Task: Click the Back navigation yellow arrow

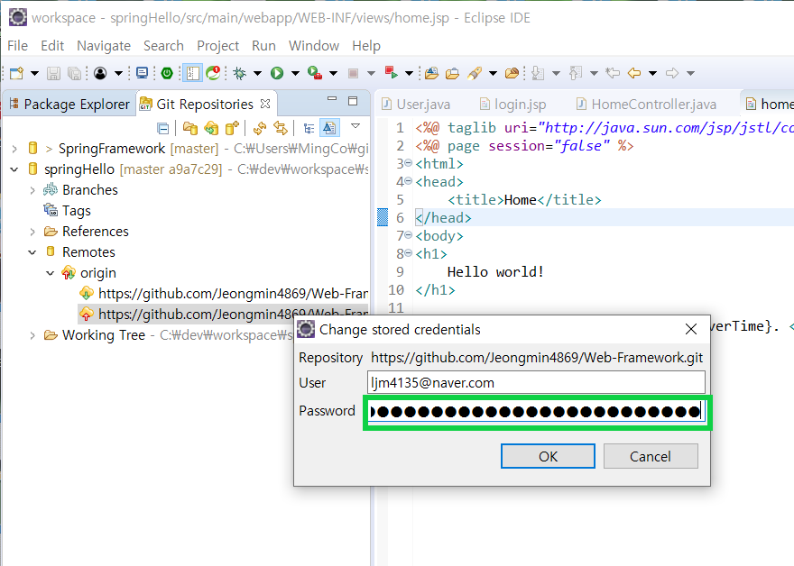Action: click(x=634, y=73)
